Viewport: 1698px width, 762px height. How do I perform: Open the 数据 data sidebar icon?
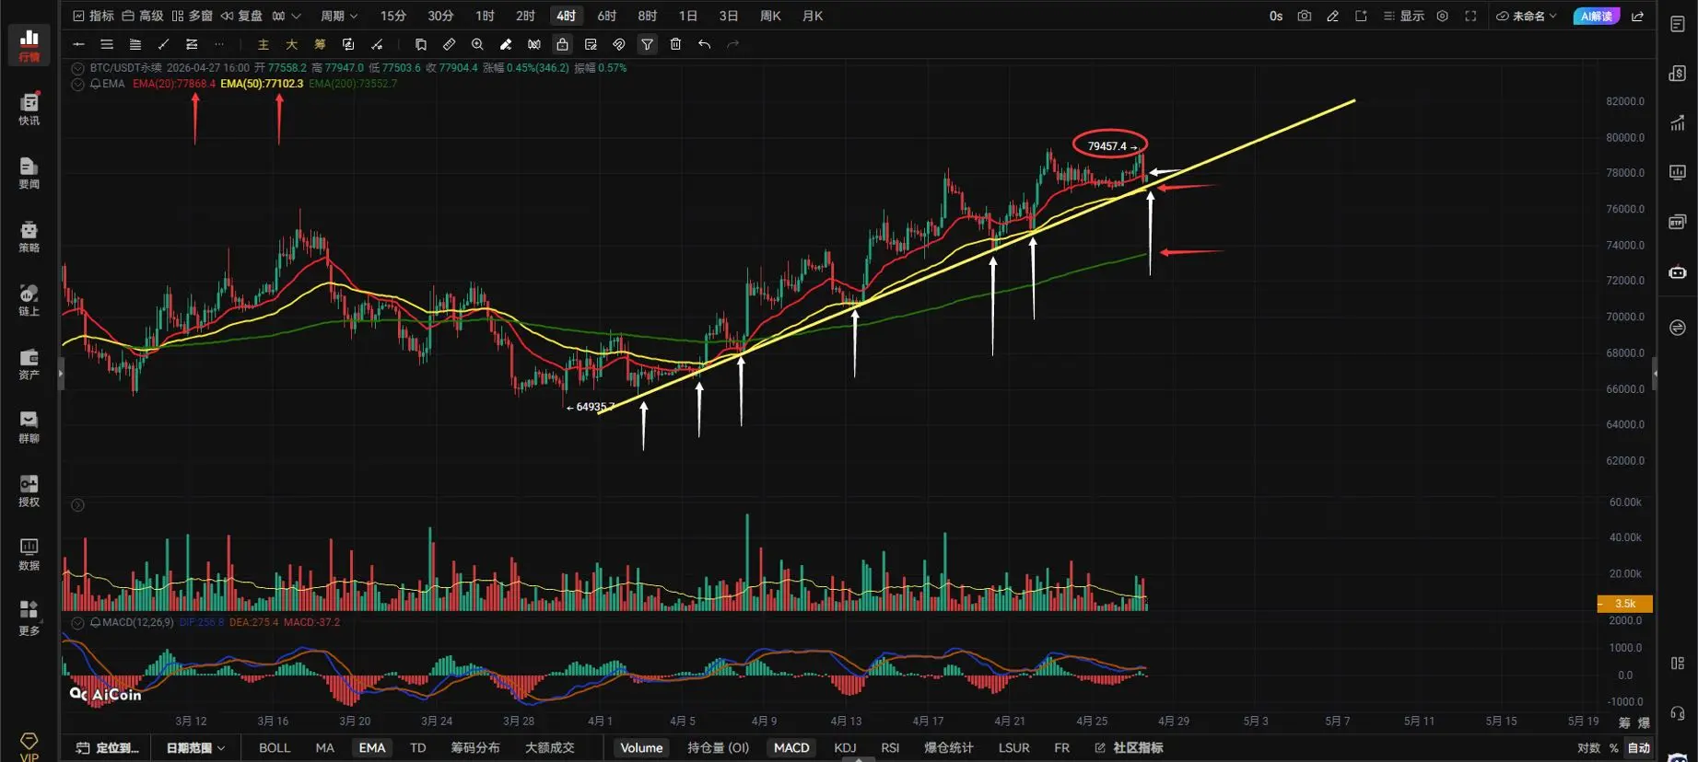(x=29, y=553)
